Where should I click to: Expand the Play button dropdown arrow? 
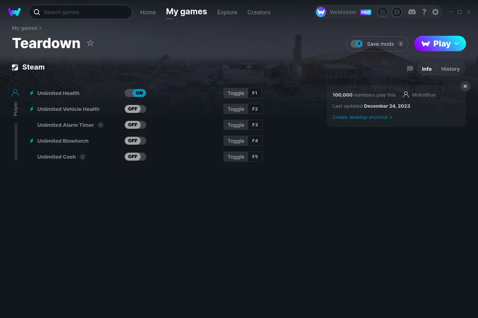point(457,44)
